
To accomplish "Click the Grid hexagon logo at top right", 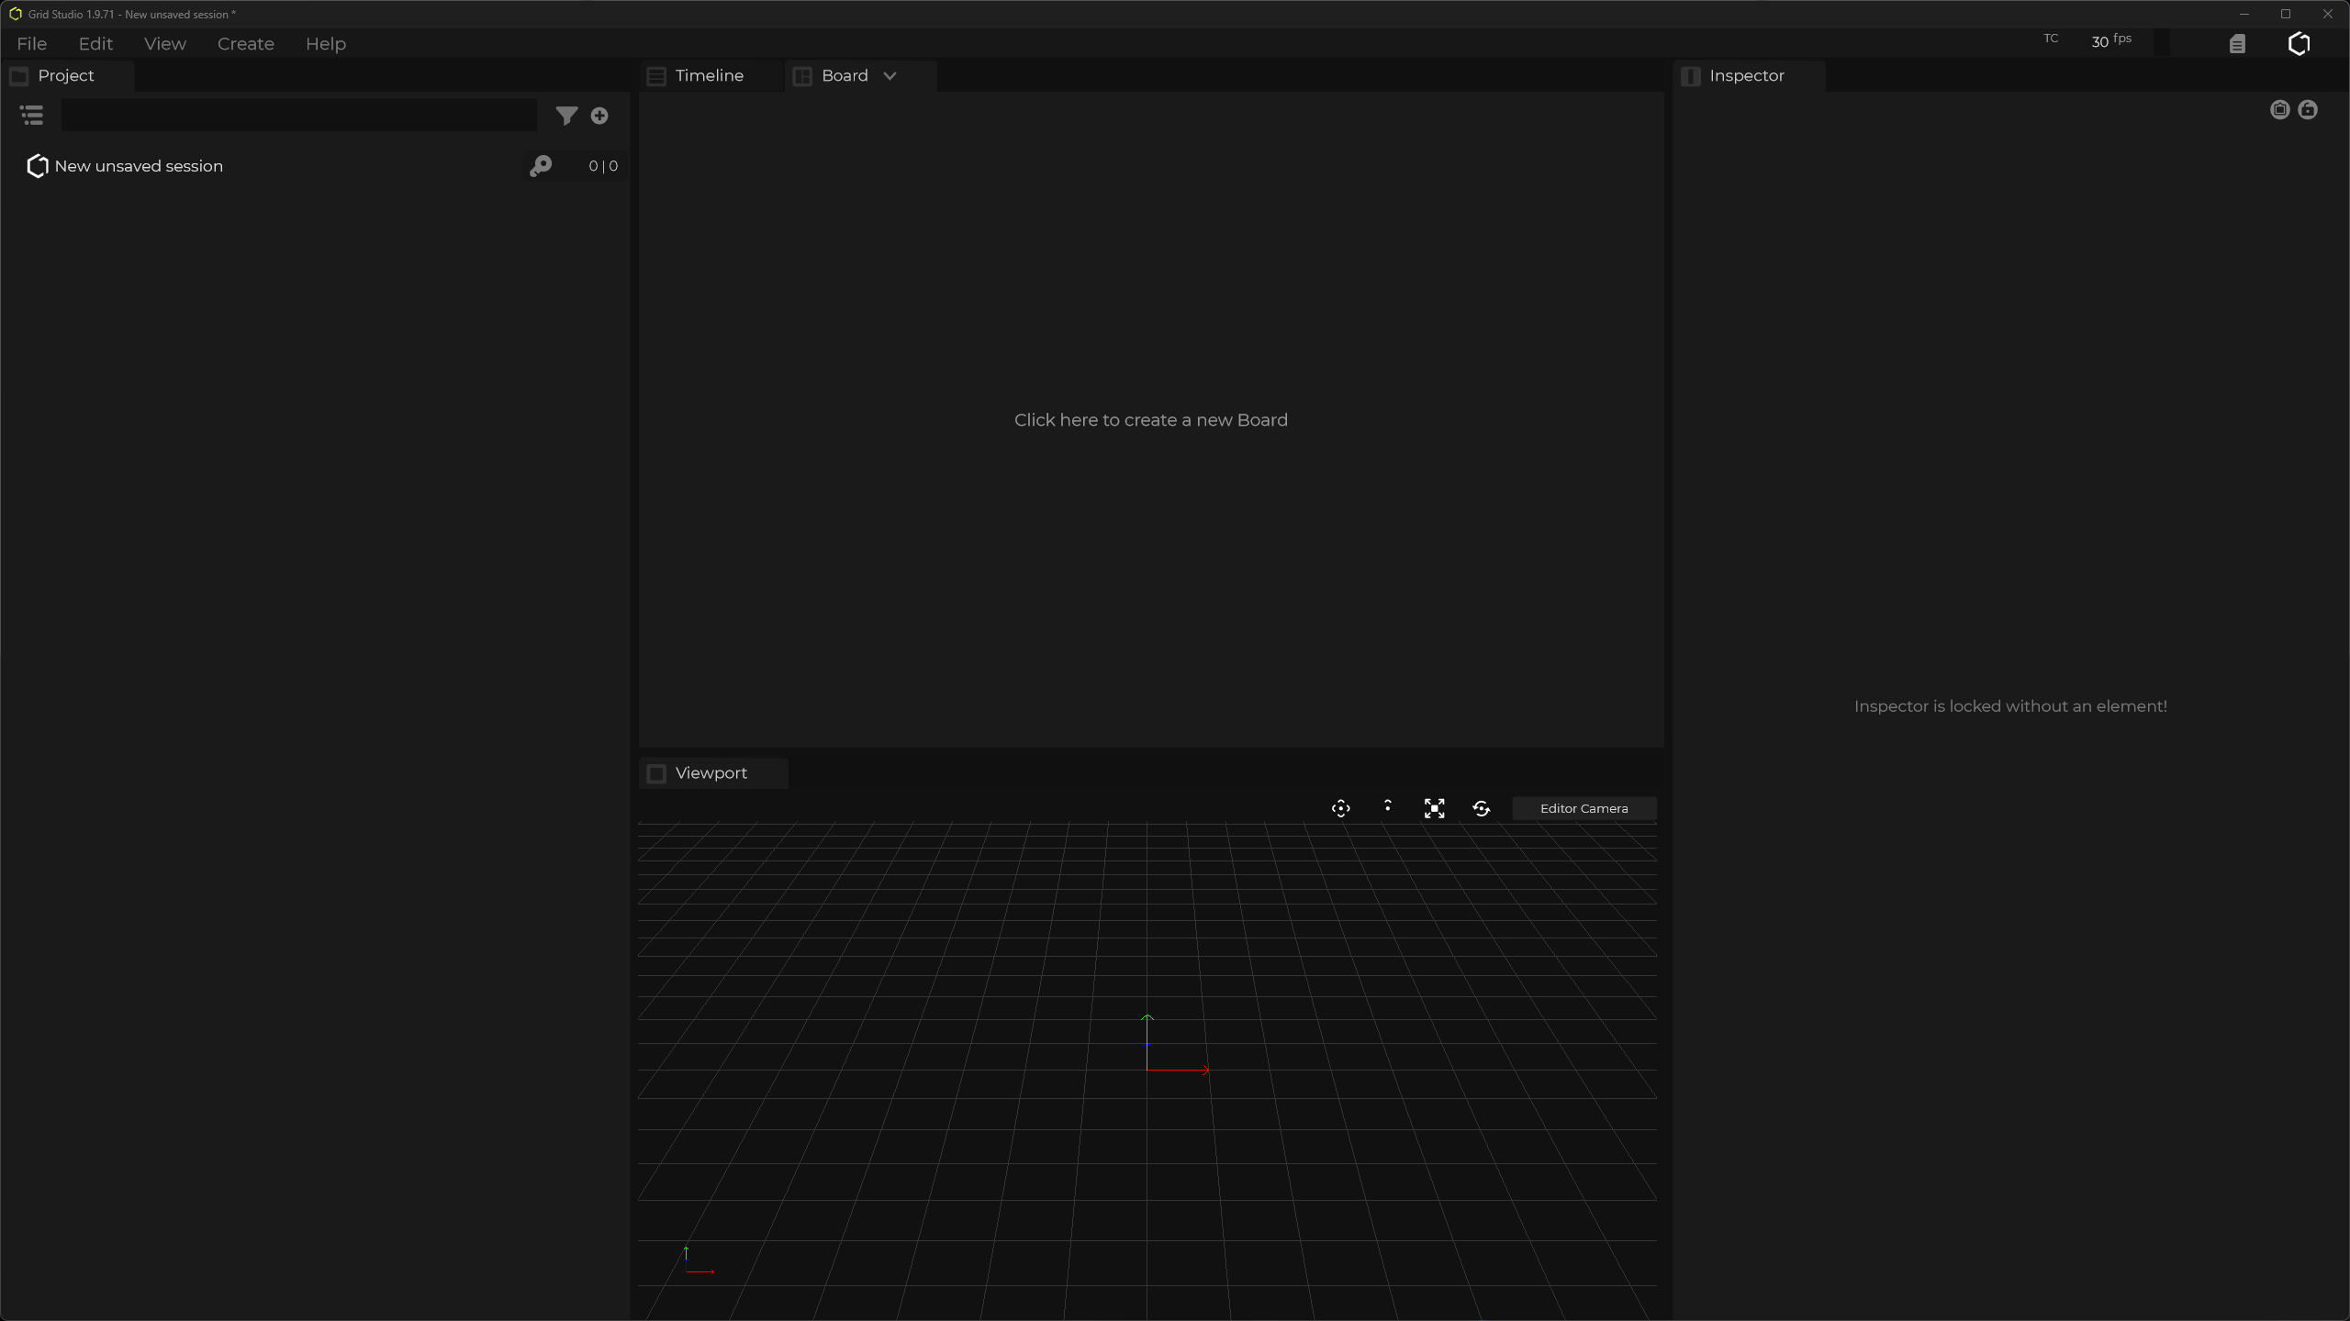I will pyautogui.click(x=2299, y=44).
